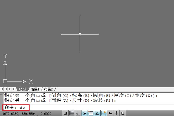Toggle Snap mode in status bar

[65, 113]
